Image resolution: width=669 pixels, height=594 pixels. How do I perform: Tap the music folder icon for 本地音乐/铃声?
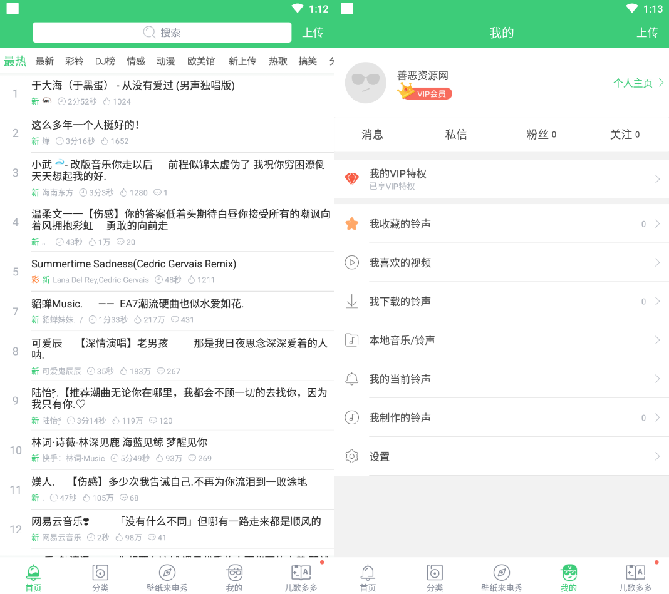coord(352,341)
